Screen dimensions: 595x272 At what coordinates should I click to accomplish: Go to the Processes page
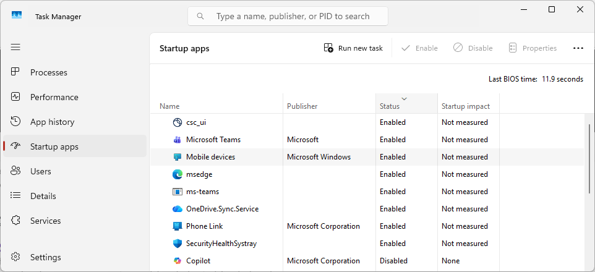tap(75, 72)
